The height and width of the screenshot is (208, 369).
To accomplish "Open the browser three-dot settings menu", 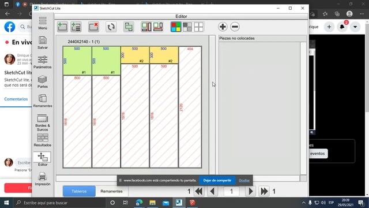I will tap(362, 14).
